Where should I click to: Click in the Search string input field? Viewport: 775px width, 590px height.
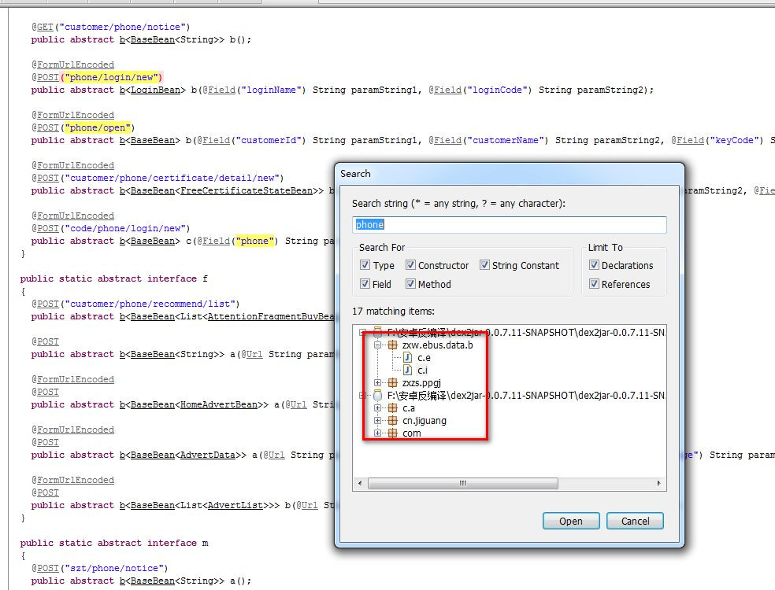pos(509,225)
